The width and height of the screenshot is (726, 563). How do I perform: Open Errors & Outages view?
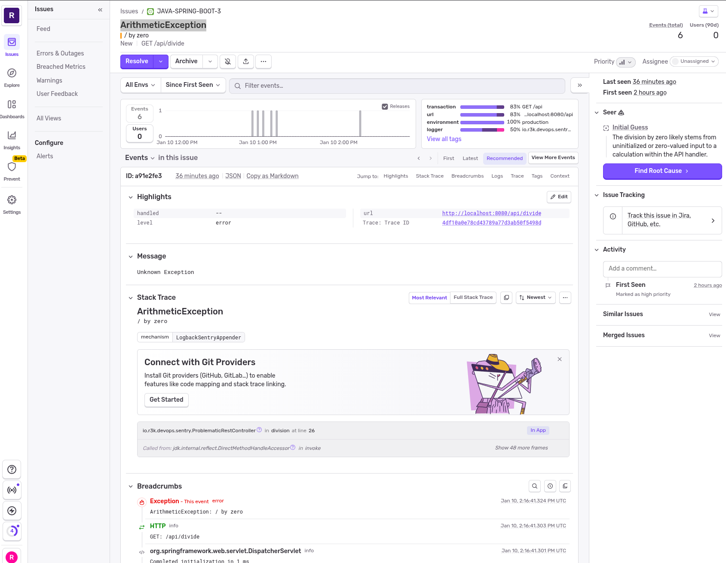[60, 53]
